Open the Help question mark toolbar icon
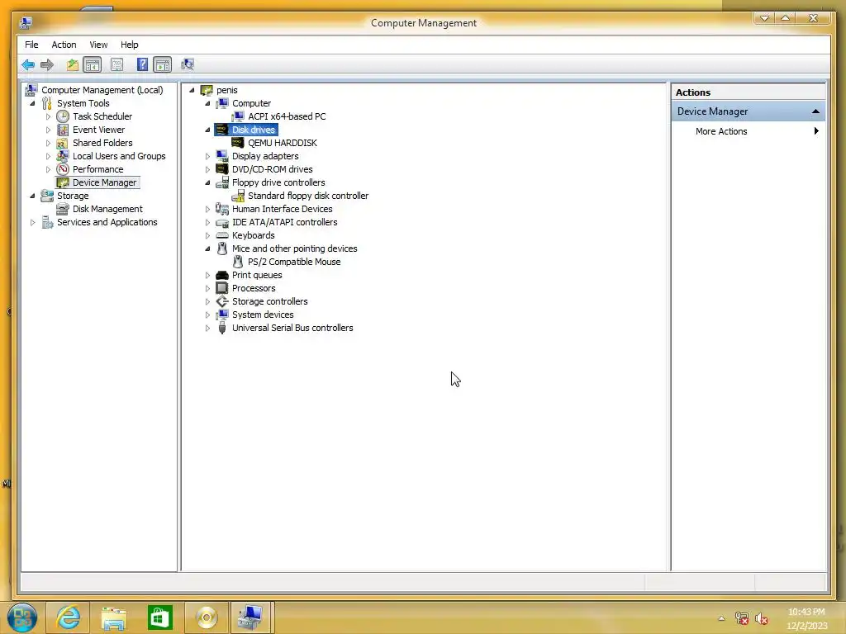Viewport: 846px width, 634px height. coord(142,65)
